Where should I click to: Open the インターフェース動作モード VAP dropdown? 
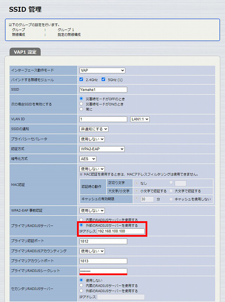click(102, 71)
